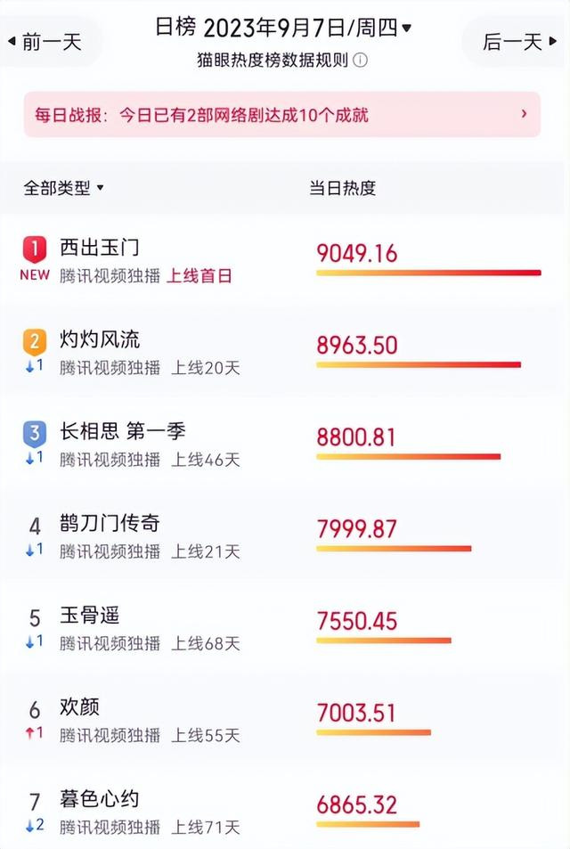570x849 pixels.
Task: Click the heat bar for 鹊刀门传奇
Action: coord(394,549)
